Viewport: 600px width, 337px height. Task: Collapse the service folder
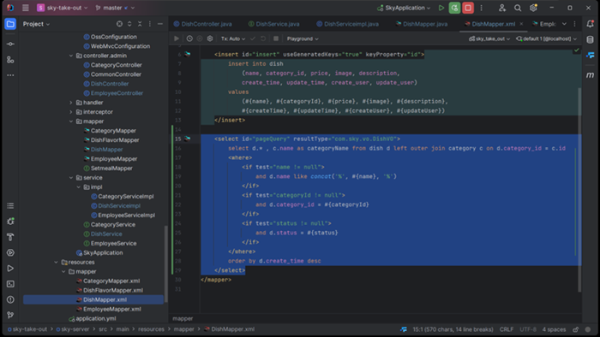[x=71, y=178]
